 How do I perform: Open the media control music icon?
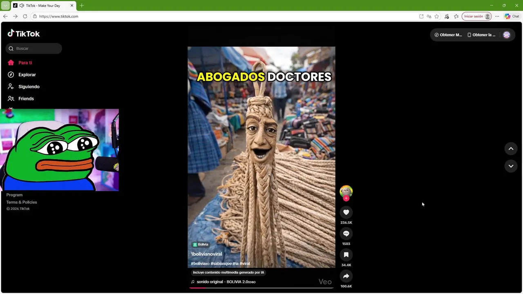(x=447, y=16)
